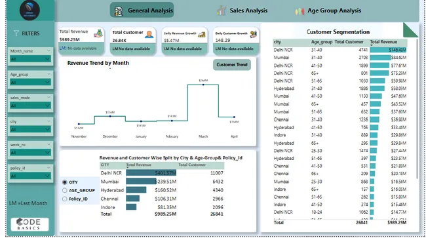Sort split table by CITY header
426x238 pixels.
(x=105, y=165)
